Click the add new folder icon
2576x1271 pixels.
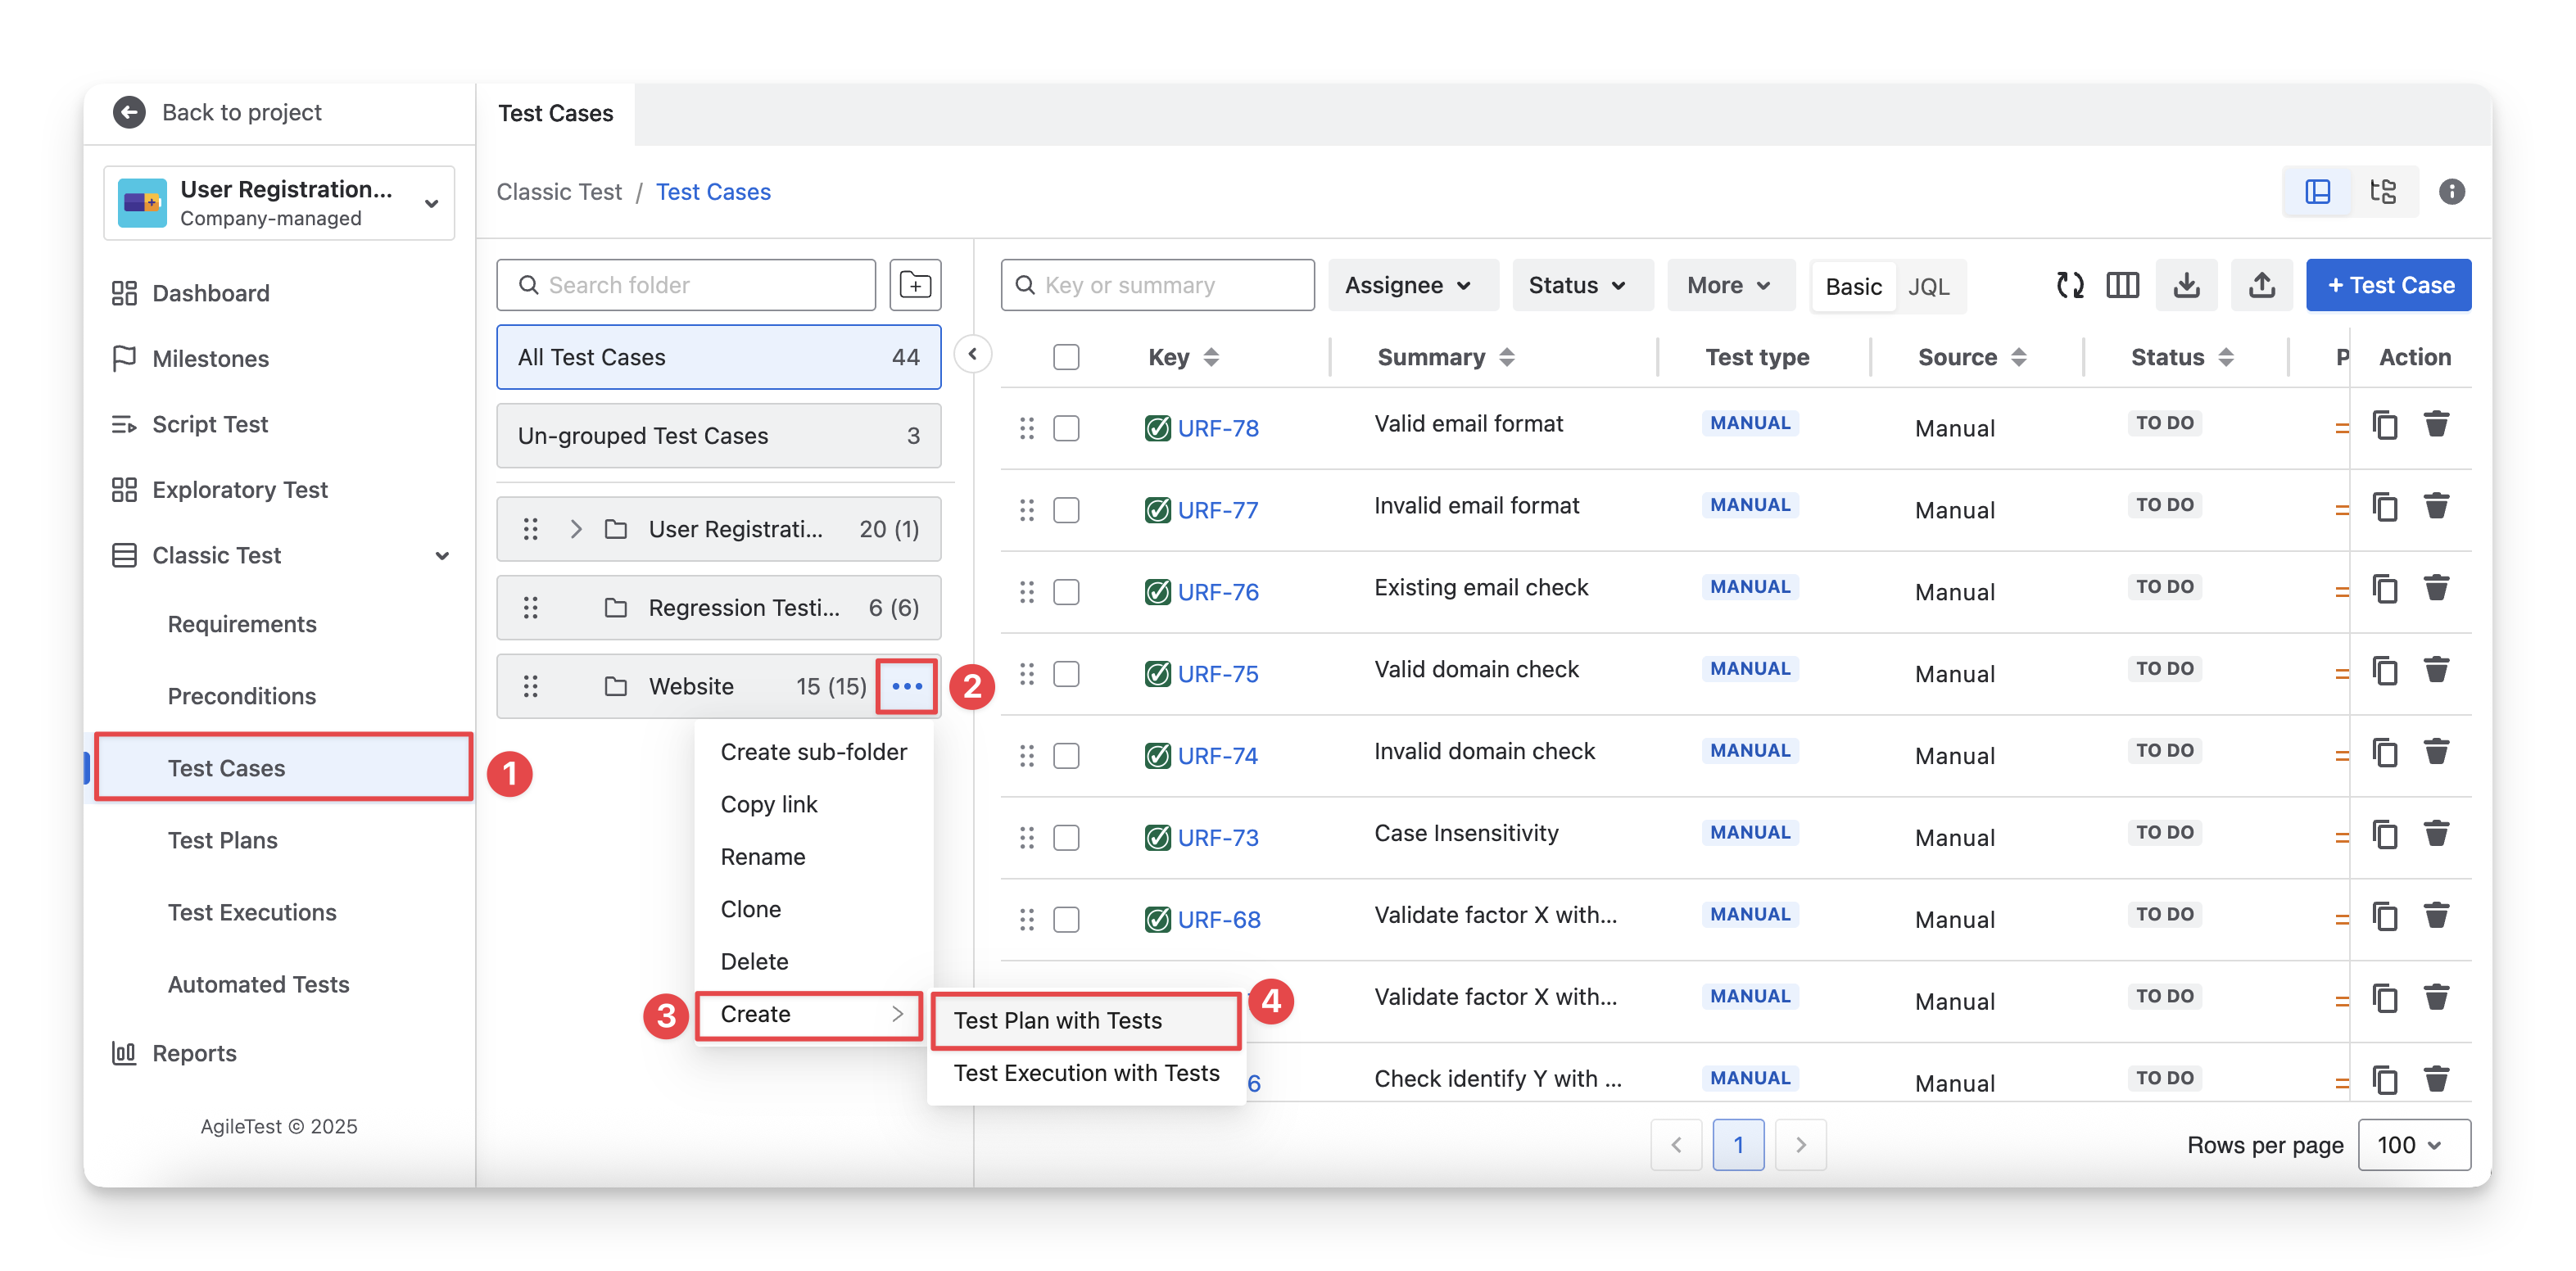[x=914, y=285]
